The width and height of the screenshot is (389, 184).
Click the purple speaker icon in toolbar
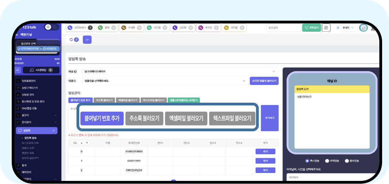(x=87, y=40)
